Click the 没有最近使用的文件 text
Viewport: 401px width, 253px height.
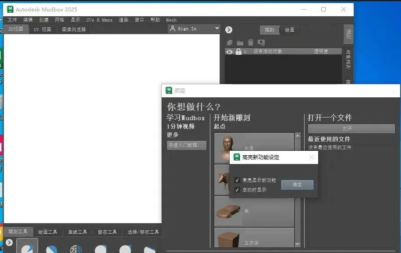[330, 147]
